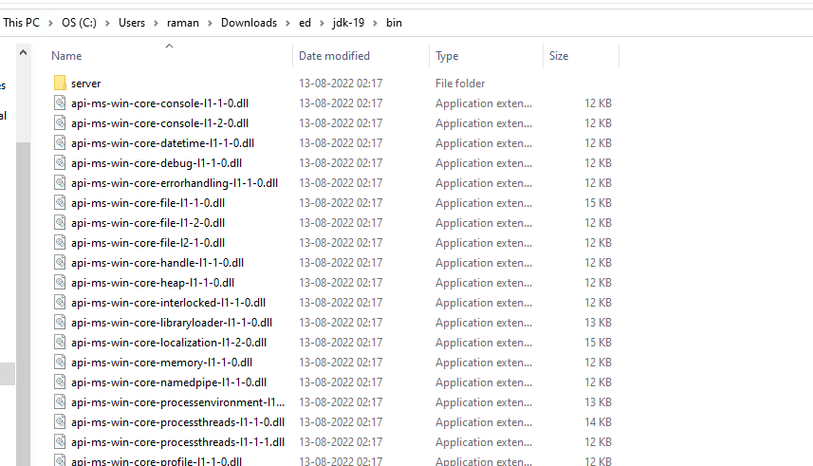Sort the list by the Name column

pos(66,56)
